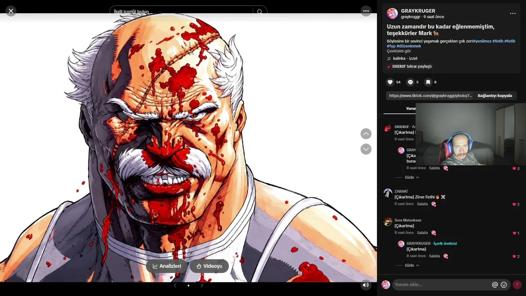Open GRAYKRUGER's profile avatar in post header
Screen dimensions: 526x296
pyautogui.click(x=392, y=14)
